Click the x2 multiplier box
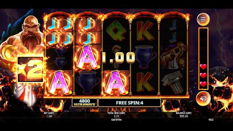The image size is (233, 131). [x=31, y=70]
